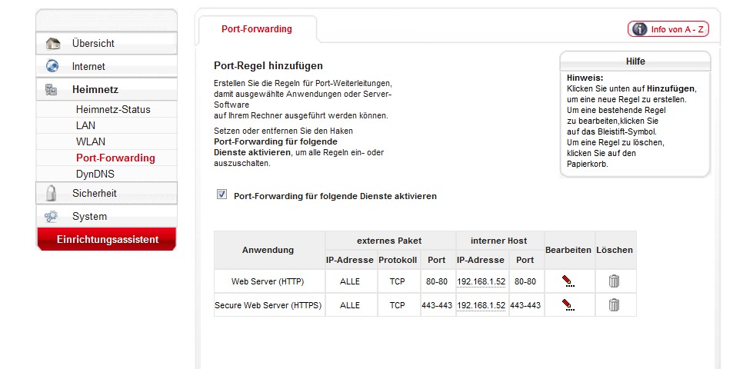Click the house icon next to Übersicht

(52, 44)
